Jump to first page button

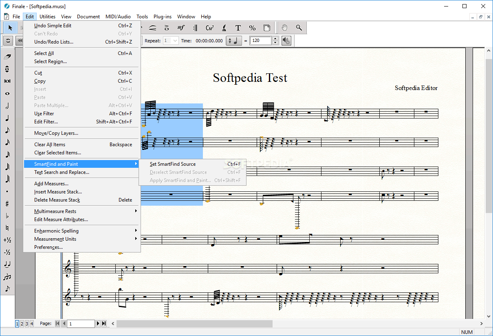click(57, 324)
